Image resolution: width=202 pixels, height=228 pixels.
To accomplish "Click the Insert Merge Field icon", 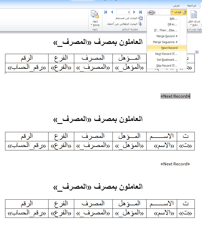I will (193, 15).
